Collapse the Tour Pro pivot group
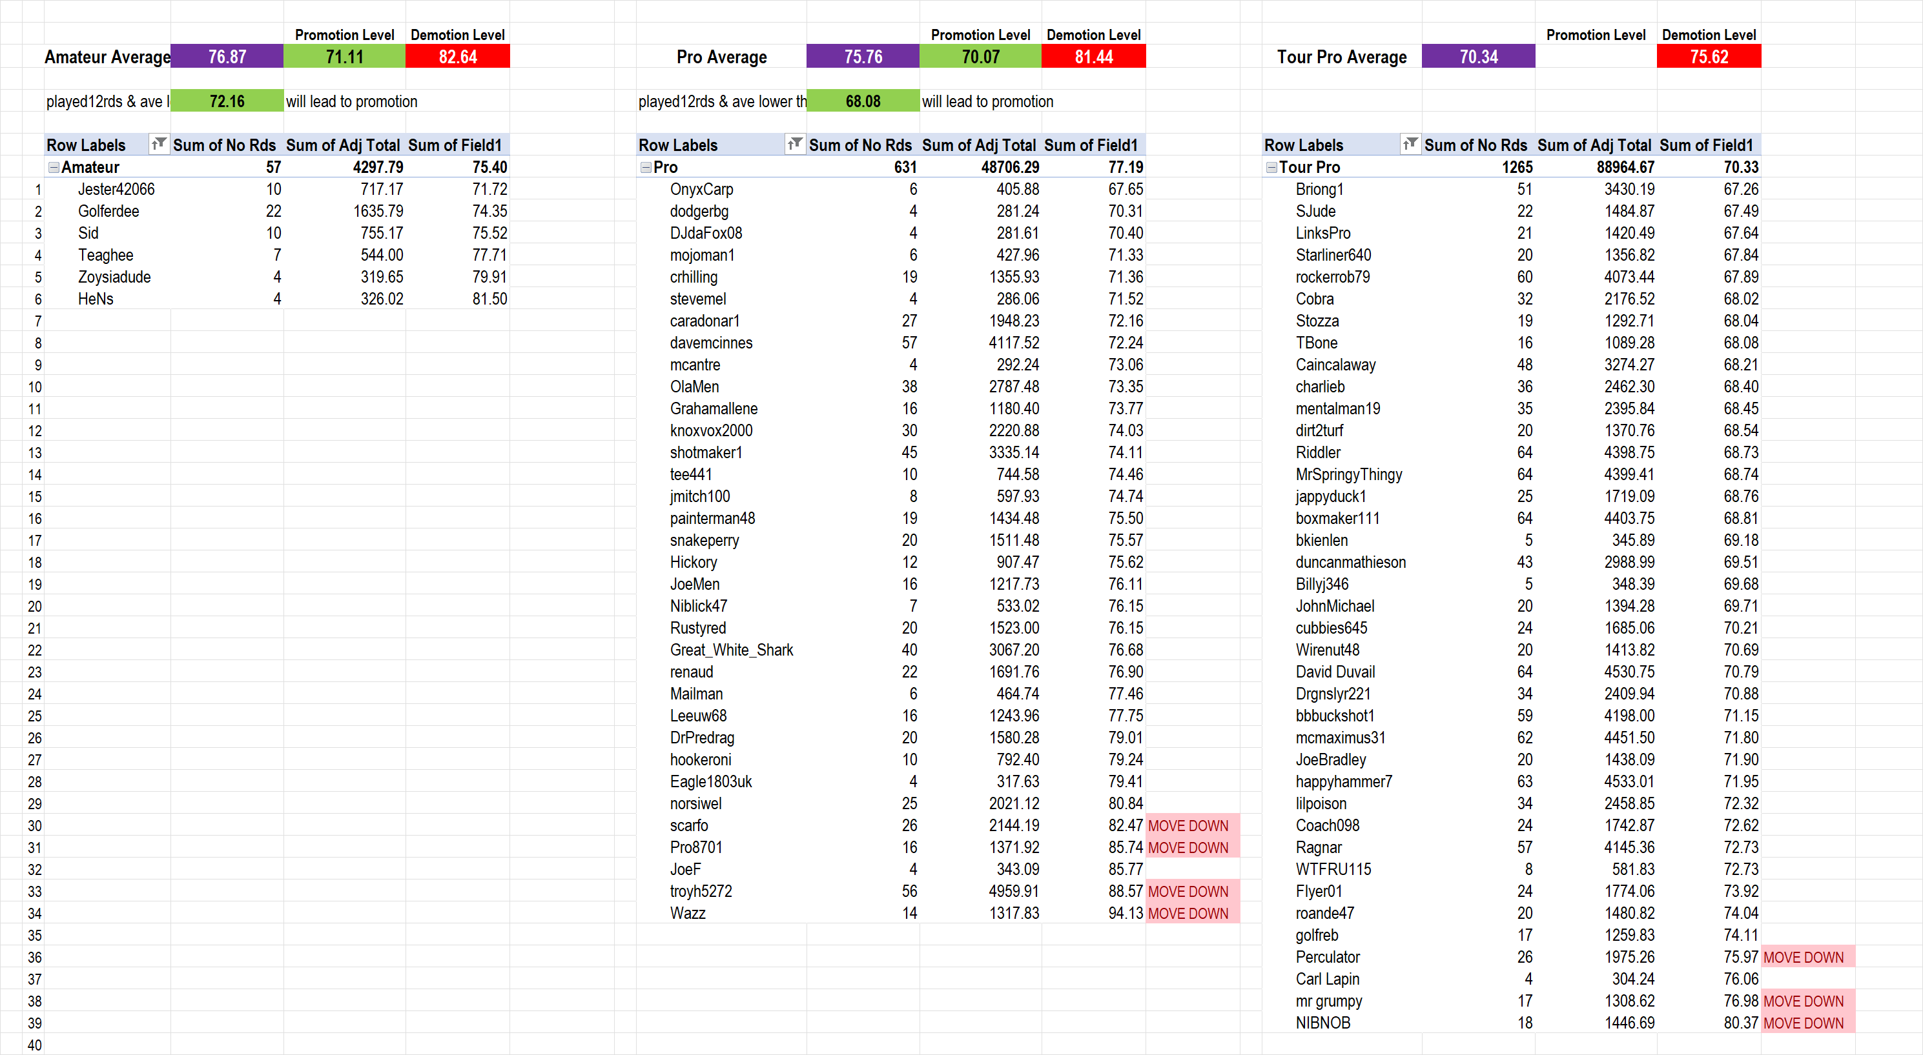 1271,167
